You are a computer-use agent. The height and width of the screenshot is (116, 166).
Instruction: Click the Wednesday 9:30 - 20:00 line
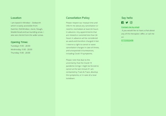click(22, 49)
